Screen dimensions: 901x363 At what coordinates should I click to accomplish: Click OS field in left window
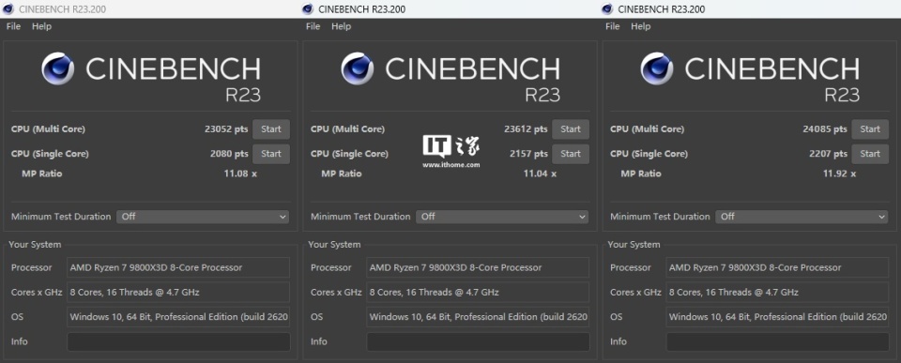(x=178, y=317)
